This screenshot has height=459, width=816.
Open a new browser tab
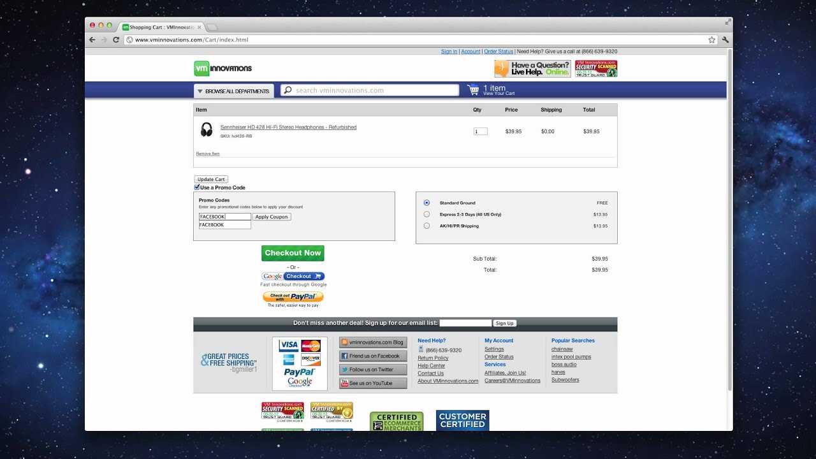(x=212, y=27)
